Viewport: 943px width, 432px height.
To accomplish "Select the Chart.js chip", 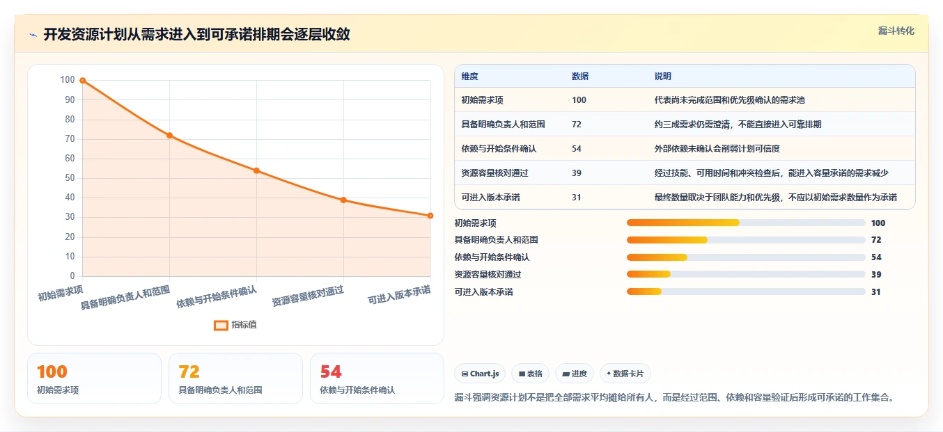I will pos(480,374).
